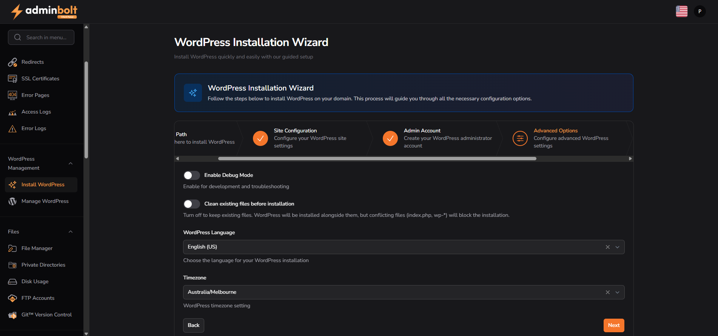Open SSL Certificates menu item

41,79
